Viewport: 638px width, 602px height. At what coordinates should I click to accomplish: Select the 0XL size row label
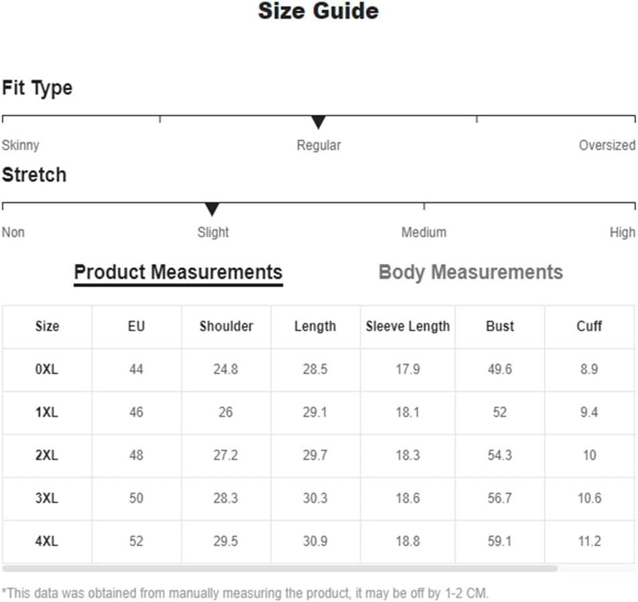(47, 369)
